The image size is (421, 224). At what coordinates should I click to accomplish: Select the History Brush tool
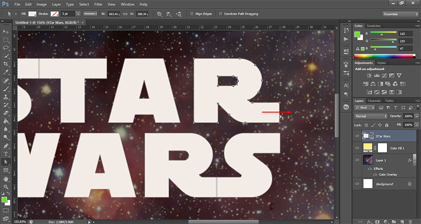click(6, 105)
